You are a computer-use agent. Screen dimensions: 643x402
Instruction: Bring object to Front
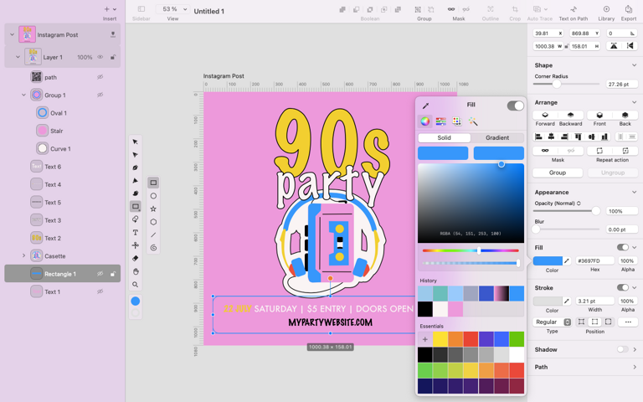click(599, 115)
